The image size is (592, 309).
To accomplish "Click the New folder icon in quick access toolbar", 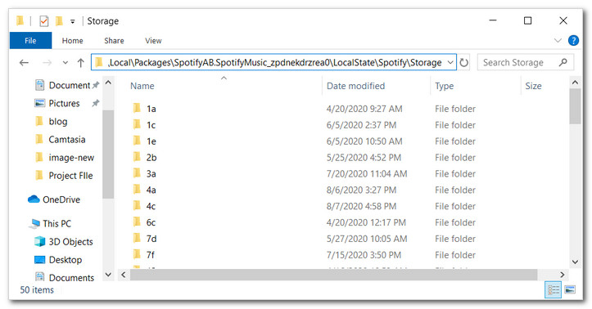I will 59,21.
